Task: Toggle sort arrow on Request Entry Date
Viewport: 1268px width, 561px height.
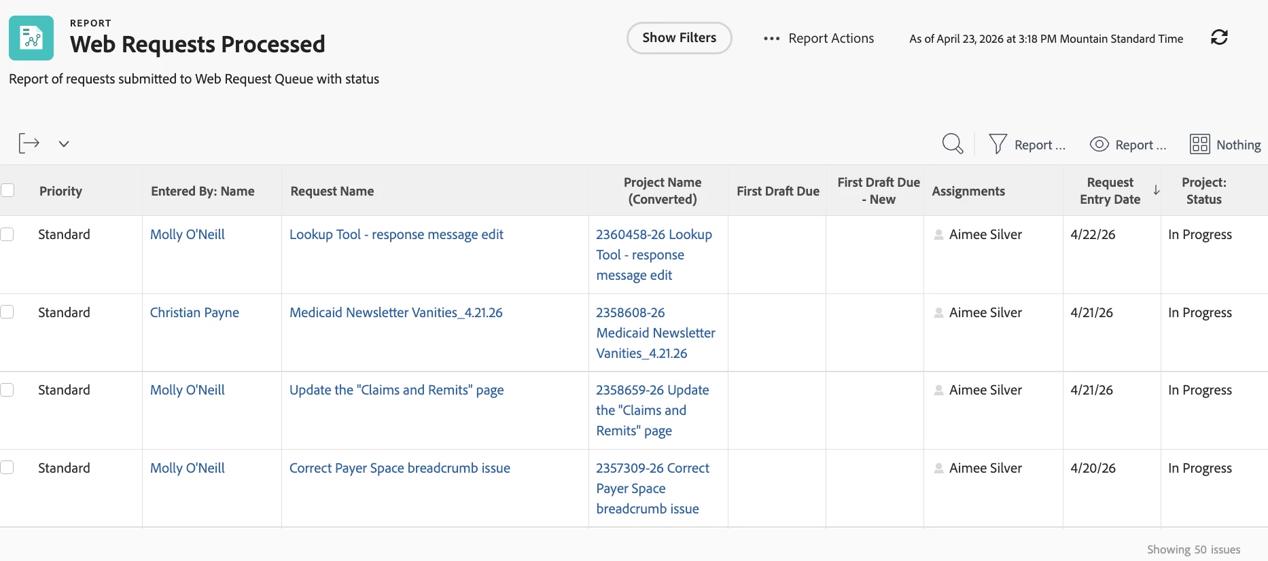Action: click(x=1156, y=190)
